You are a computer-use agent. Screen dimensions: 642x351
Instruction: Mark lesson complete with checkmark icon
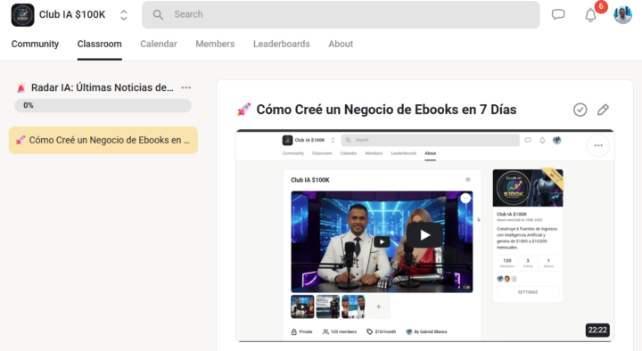pos(580,110)
